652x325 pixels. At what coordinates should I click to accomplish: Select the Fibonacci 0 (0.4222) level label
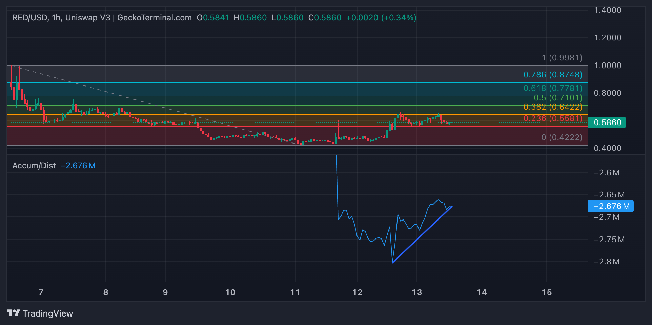coord(562,137)
